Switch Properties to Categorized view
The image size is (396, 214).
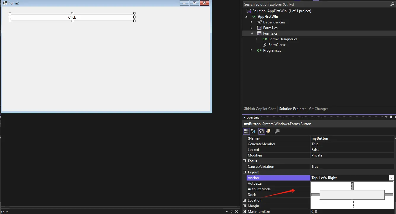pyautogui.click(x=246, y=131)
